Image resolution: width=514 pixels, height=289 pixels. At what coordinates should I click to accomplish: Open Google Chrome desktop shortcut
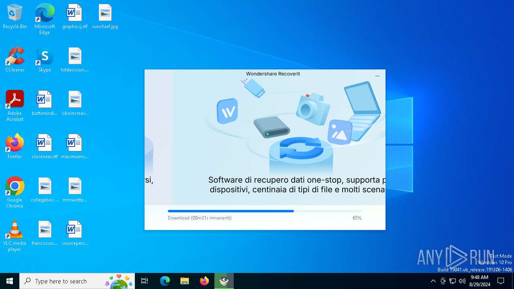(15, 193)
